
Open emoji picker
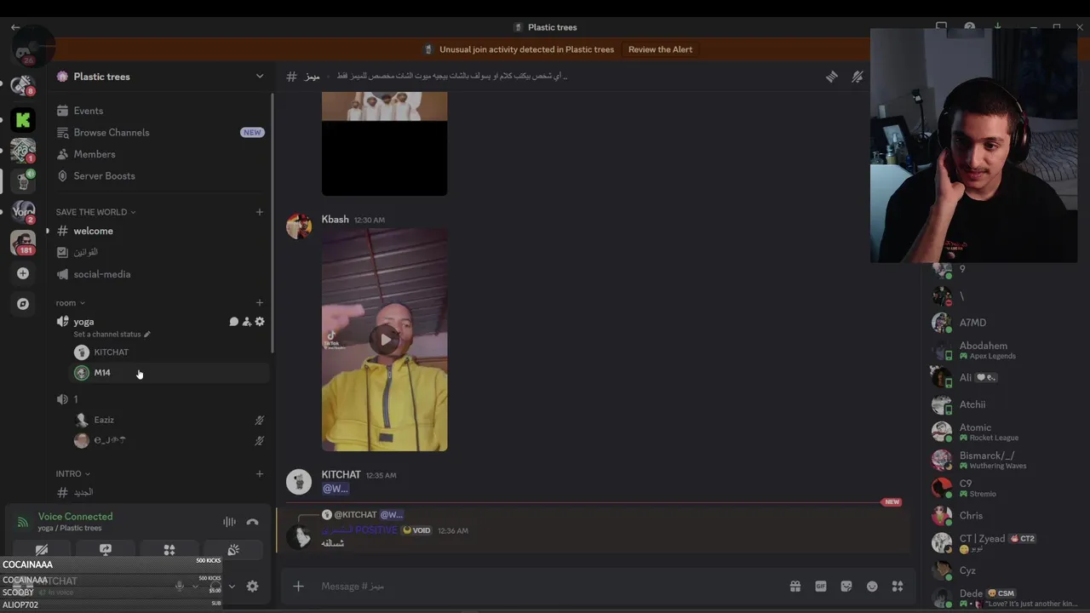tap(871, 586)
